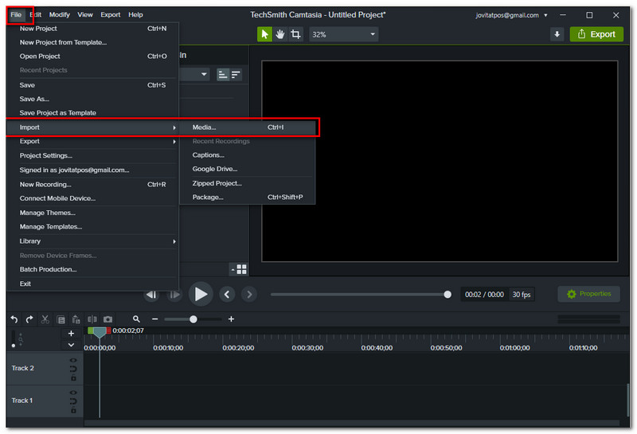Screen dimensions: 637x434
Task: Click the arrow Select tool
Action: (x=264, y=34)
